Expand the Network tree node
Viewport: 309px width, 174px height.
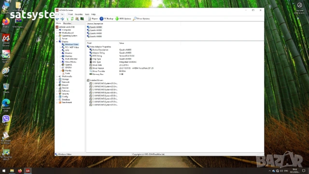tap(57, 82)
